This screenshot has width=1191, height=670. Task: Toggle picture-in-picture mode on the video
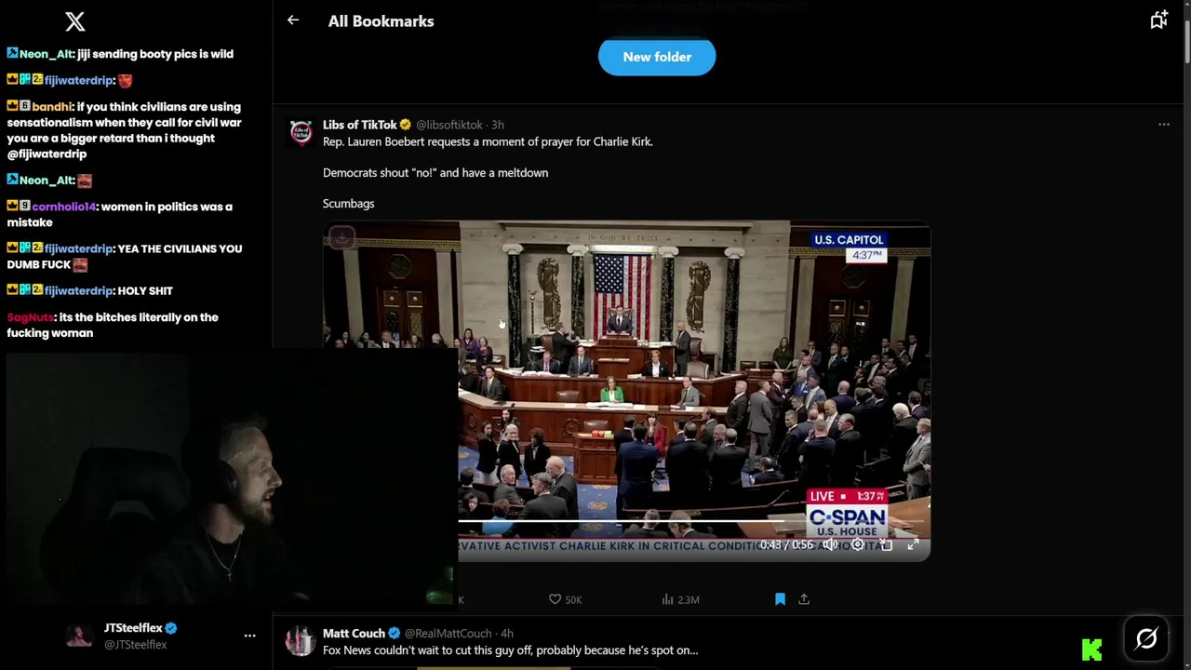(x=886, y=544)
